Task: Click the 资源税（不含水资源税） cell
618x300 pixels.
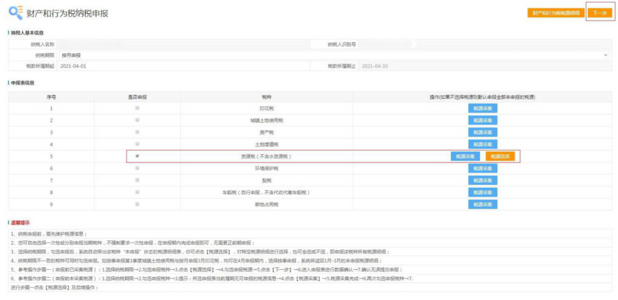Action: coord(267,157)
